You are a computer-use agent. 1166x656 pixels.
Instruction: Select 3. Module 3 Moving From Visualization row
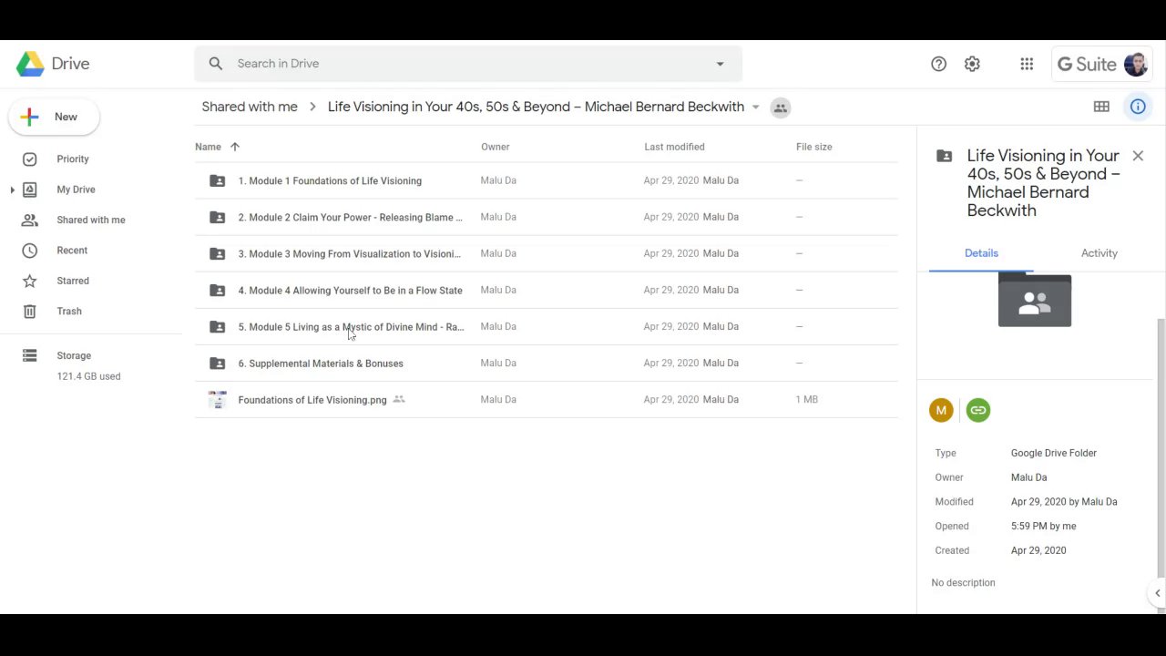(x=546, y=253)
